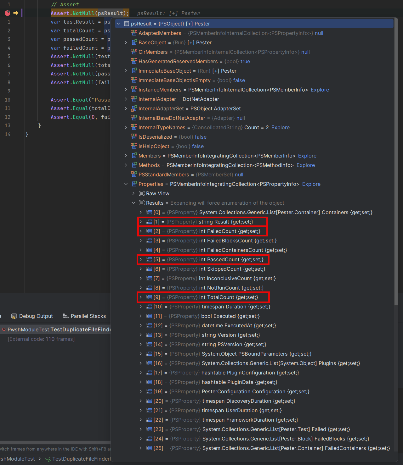Expand the PassedCount property entry
This screenshot has width=403, height=465.
[141, 260]
